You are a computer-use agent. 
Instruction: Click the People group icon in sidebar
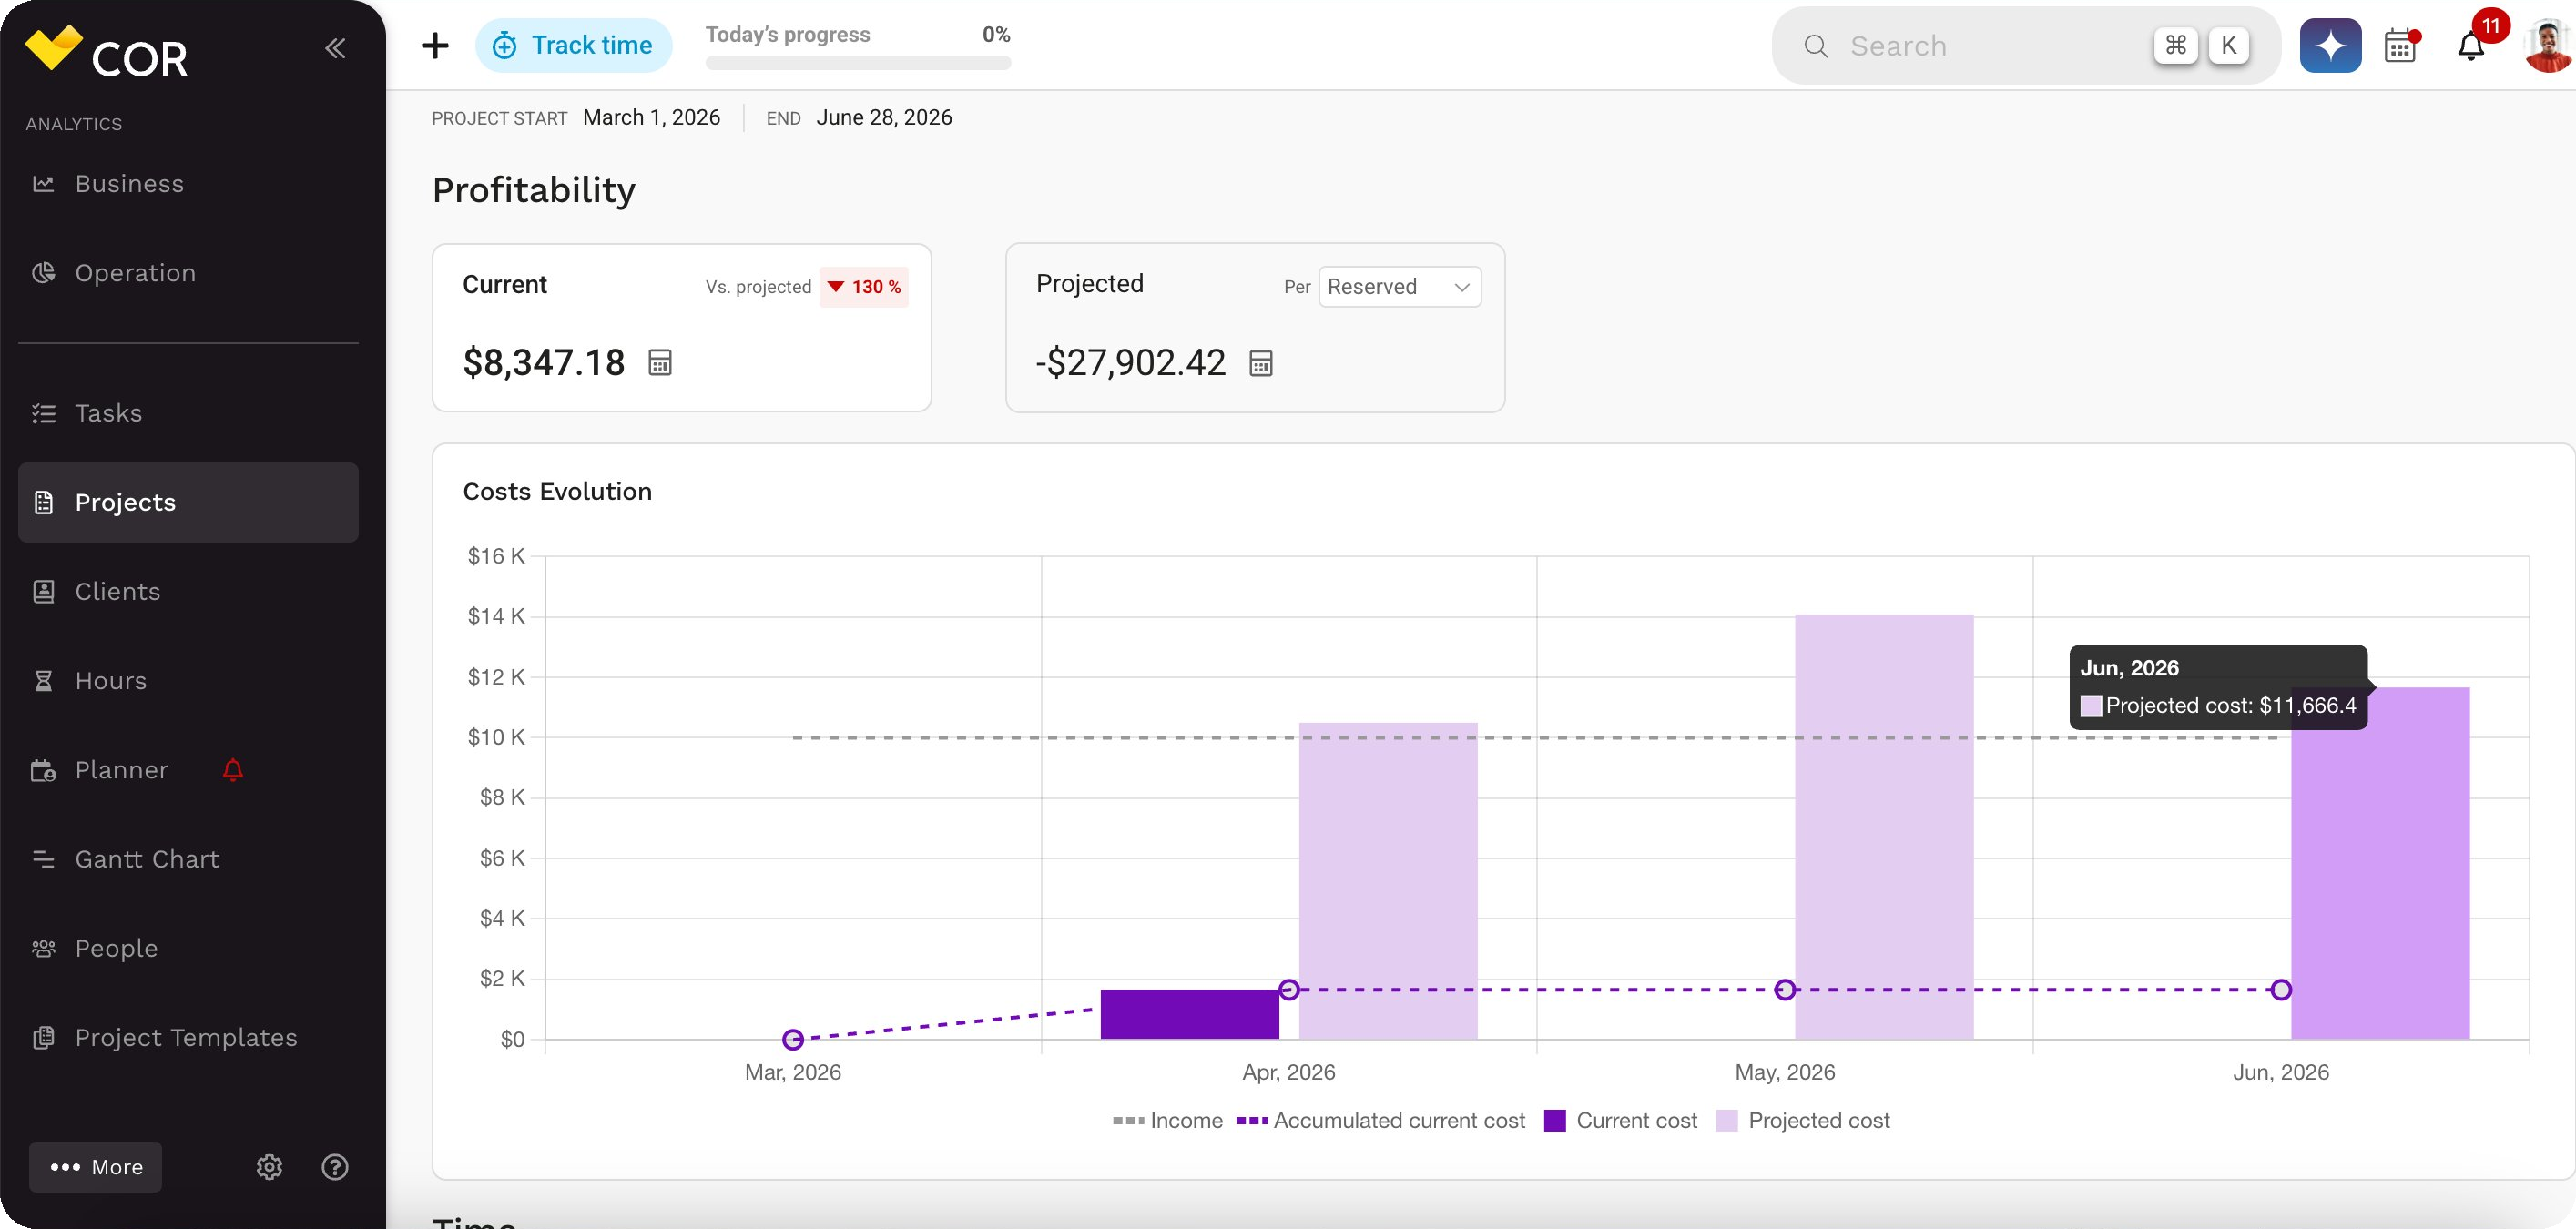tap(43, 948)
